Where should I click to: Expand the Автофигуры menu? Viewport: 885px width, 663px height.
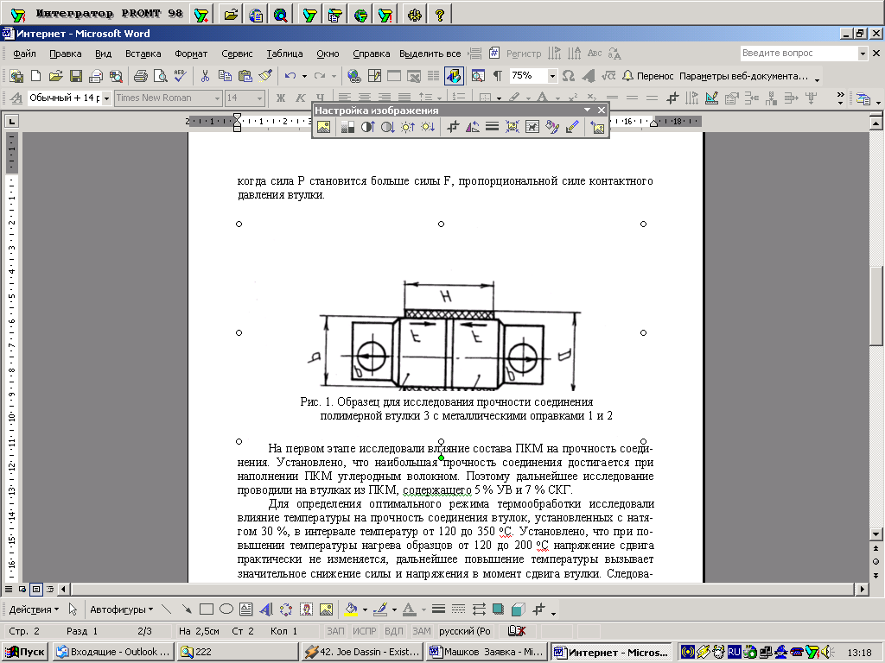121,609
